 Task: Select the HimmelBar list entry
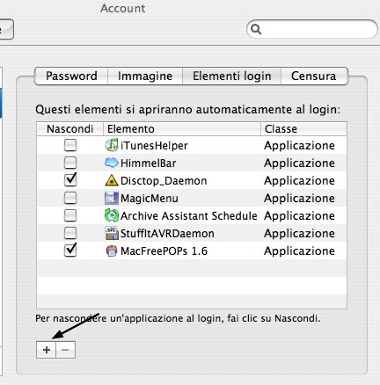pos(149,163)
